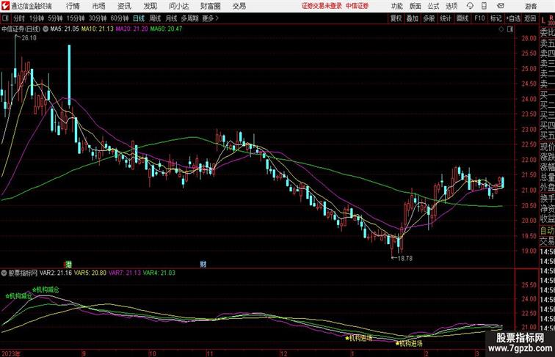Toggle the left panel icon beside 分时
The height and width of the screenshot is (357, 555).
[x=5, y=18]
